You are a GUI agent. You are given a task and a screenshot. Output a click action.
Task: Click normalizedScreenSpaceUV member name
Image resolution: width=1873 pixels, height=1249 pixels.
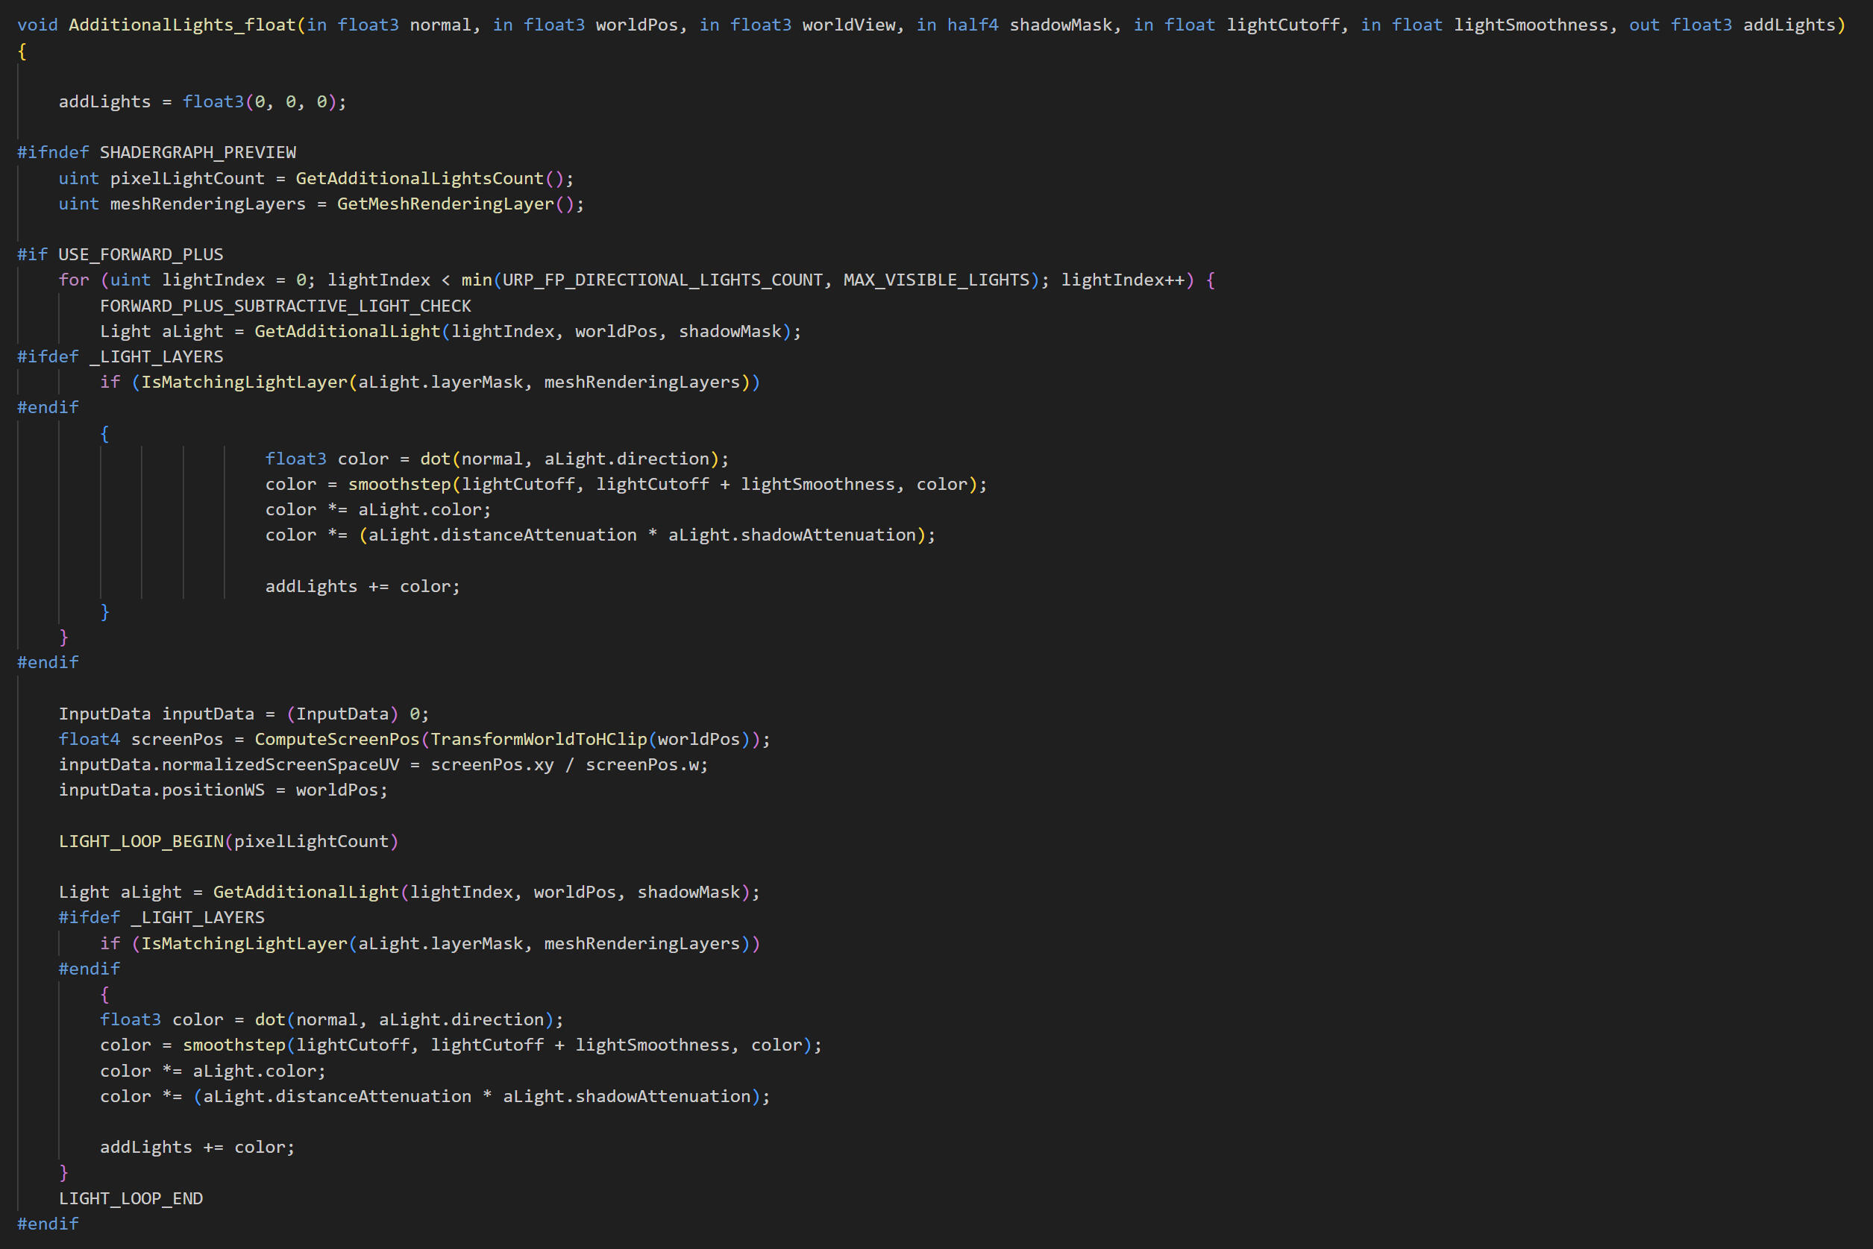coord(280,765)
